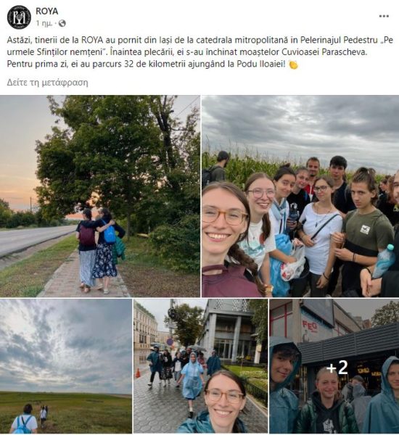Click the "Δείτε τη μετάφραση" translation link
The image size is (399, 435).
point(47,83)
